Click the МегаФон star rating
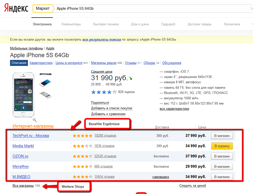Viewport: 253px width, 194px height. tap(82, 167)
